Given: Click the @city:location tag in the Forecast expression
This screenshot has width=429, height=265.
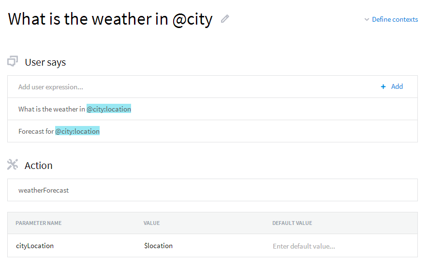Looking at the screenshot, I should point(77,131).
